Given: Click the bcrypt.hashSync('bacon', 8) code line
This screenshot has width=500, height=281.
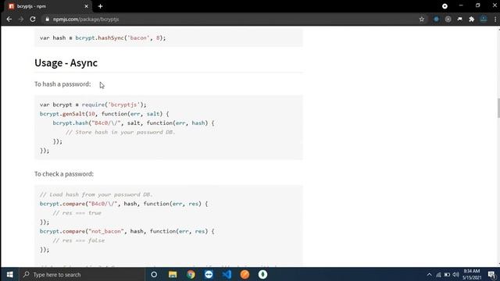Looking at the screenshot, I should [102, 38].
